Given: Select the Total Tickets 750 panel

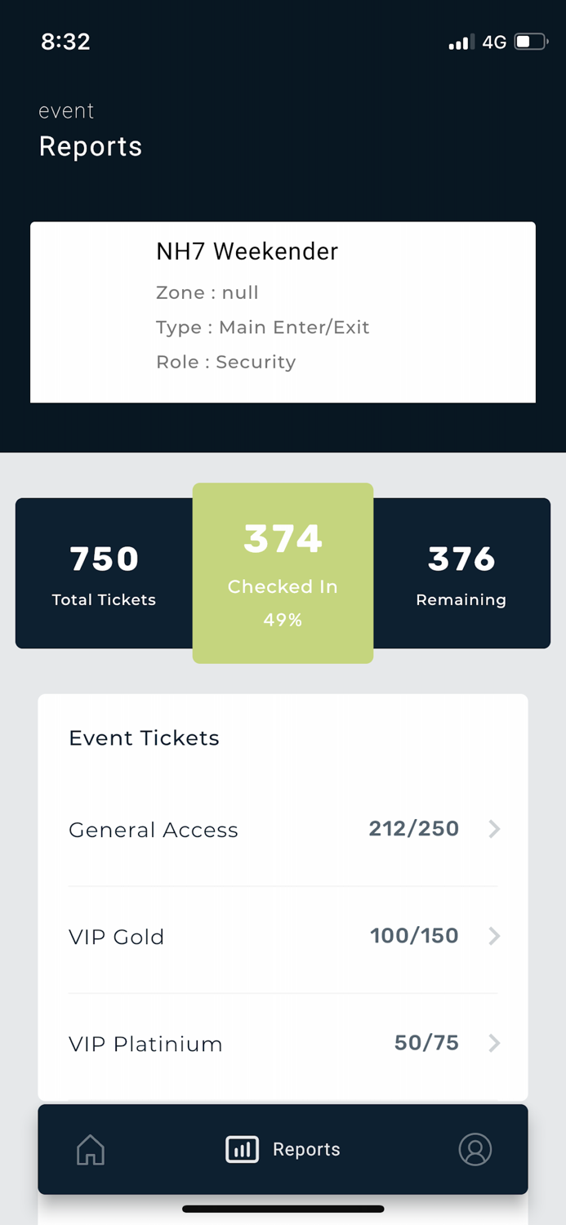Looking at the screenshot, I should coord(104,572).
